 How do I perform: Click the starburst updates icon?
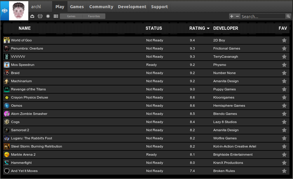tap(48, 16)
